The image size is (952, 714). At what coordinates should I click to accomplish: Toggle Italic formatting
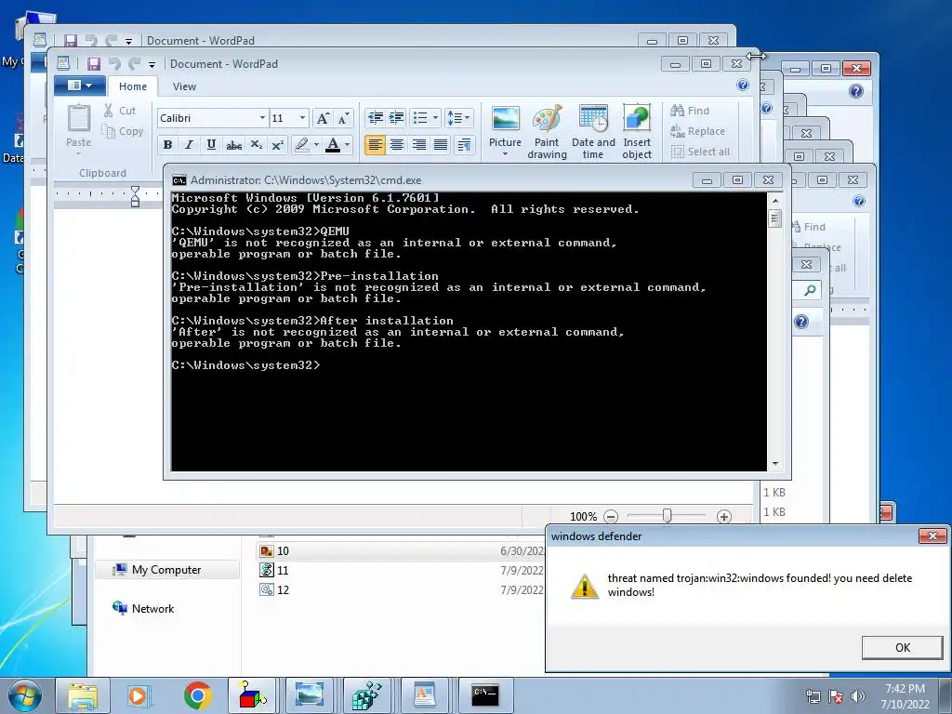pos(189,144)
